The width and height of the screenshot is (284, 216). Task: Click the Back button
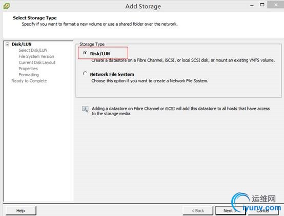coord(197,210)
